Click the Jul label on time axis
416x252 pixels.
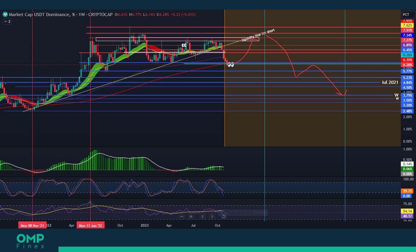tap(193, 225)
